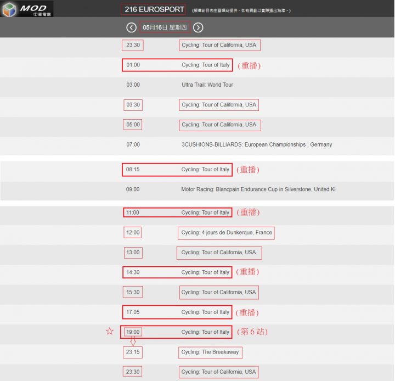Click the 13:00 Tour of California title
Image resolution: width=395 pixels, height=381 pixels.
pos(219,253)
